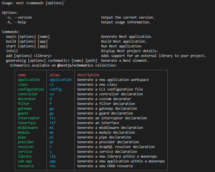This screenshot has height=172, width=215.
Task: Click the 'generate|g [options] <schematic>' command
Action: point(38,60)
